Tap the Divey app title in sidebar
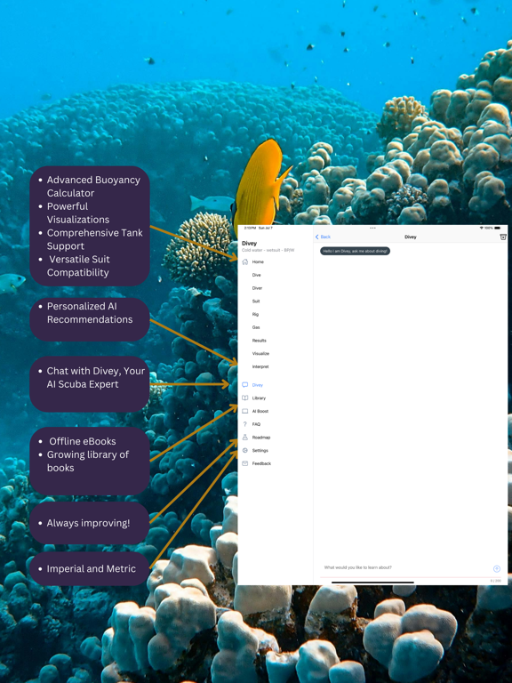 point(250,244)
